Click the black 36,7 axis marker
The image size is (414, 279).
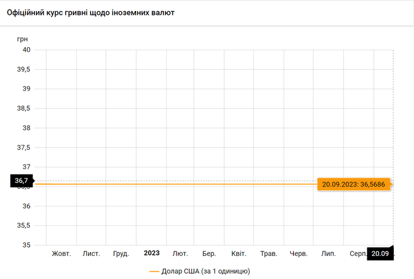point(21,180)
